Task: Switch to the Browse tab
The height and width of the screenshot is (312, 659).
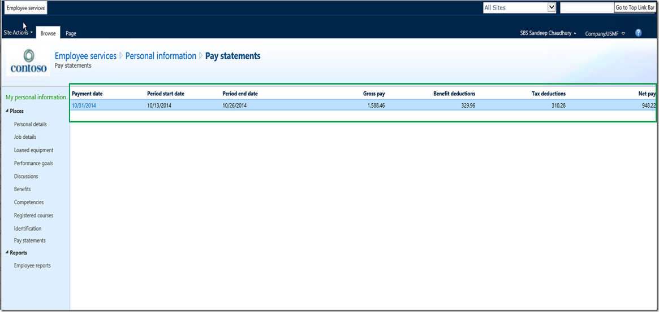Action: coord(48,33)
